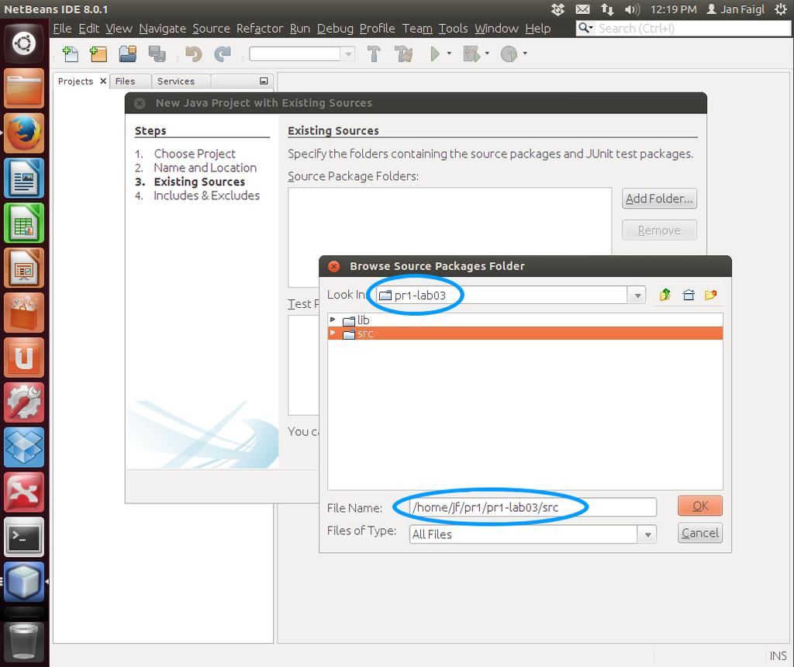Switch to the Services tab

point(176,81)
